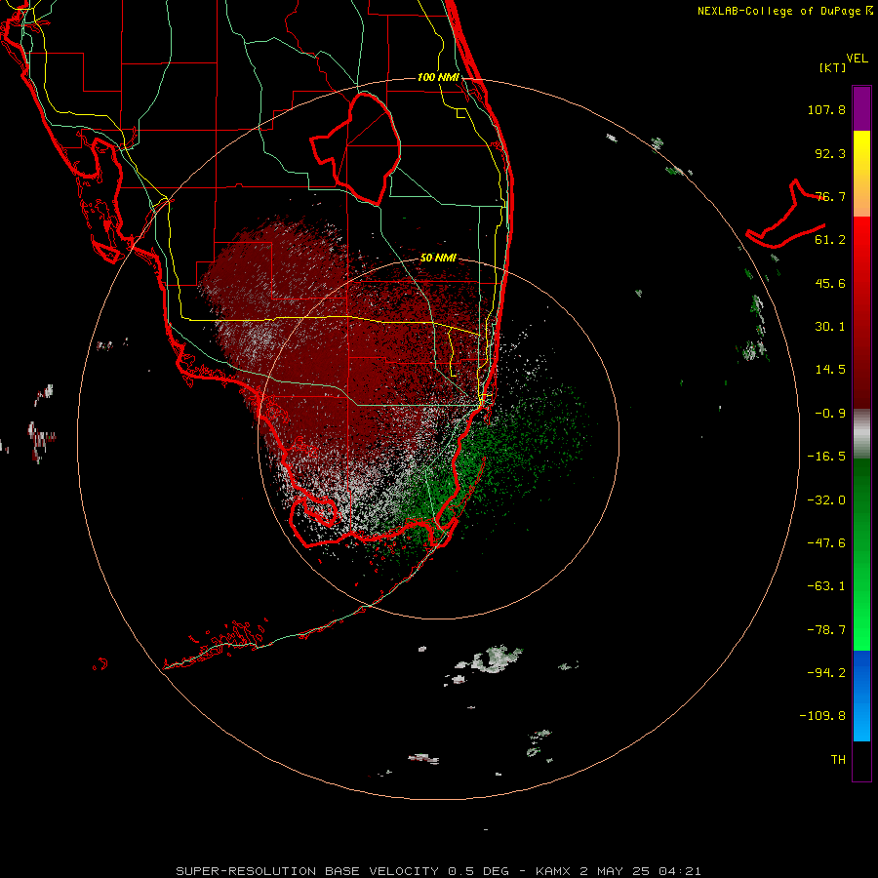Click the -78.7 velocity scale value
Viewport: 878px width, 878px height.
[826, 630]
